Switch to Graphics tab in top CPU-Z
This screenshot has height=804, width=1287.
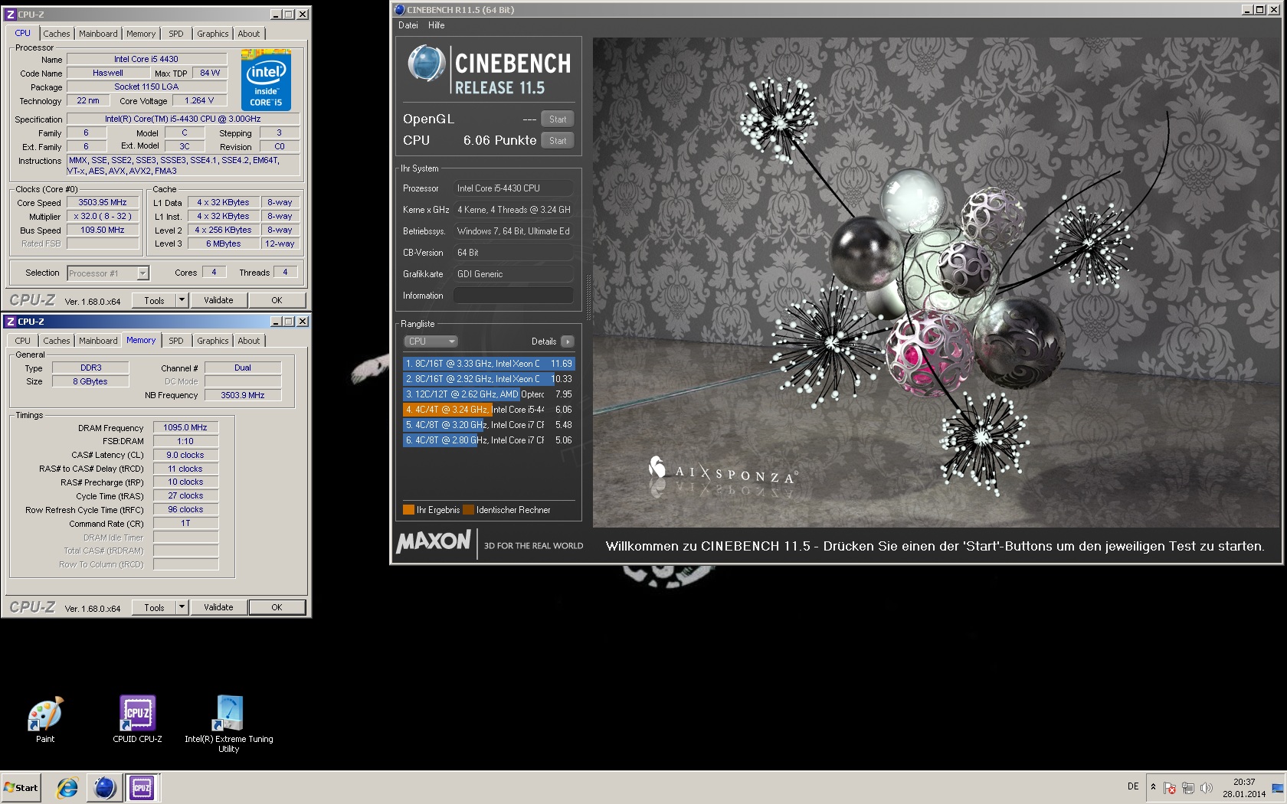(212, 34)
